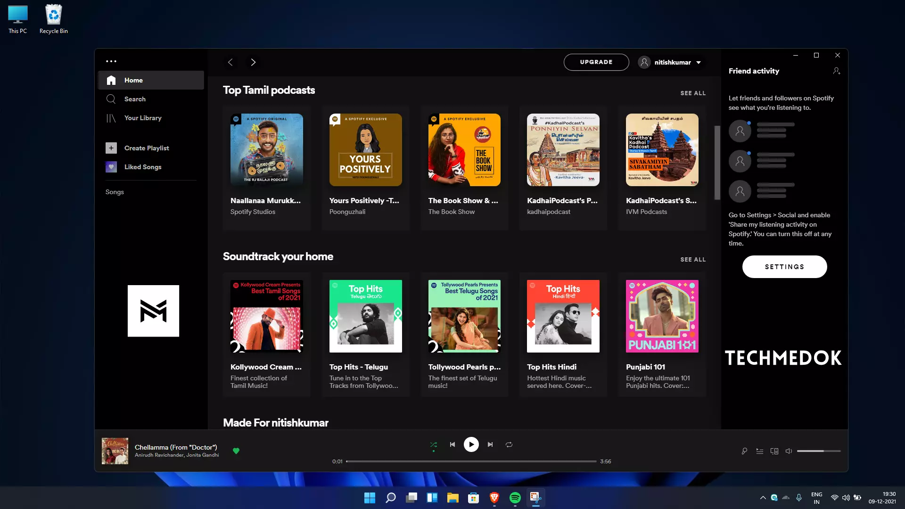Image resolution: width=905 pixels, height=509 pixels.
Task: Open Punjabi 101 playlist cover
Action: [662, 316]
